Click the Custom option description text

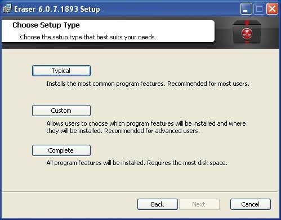click(x=146, y=127)
